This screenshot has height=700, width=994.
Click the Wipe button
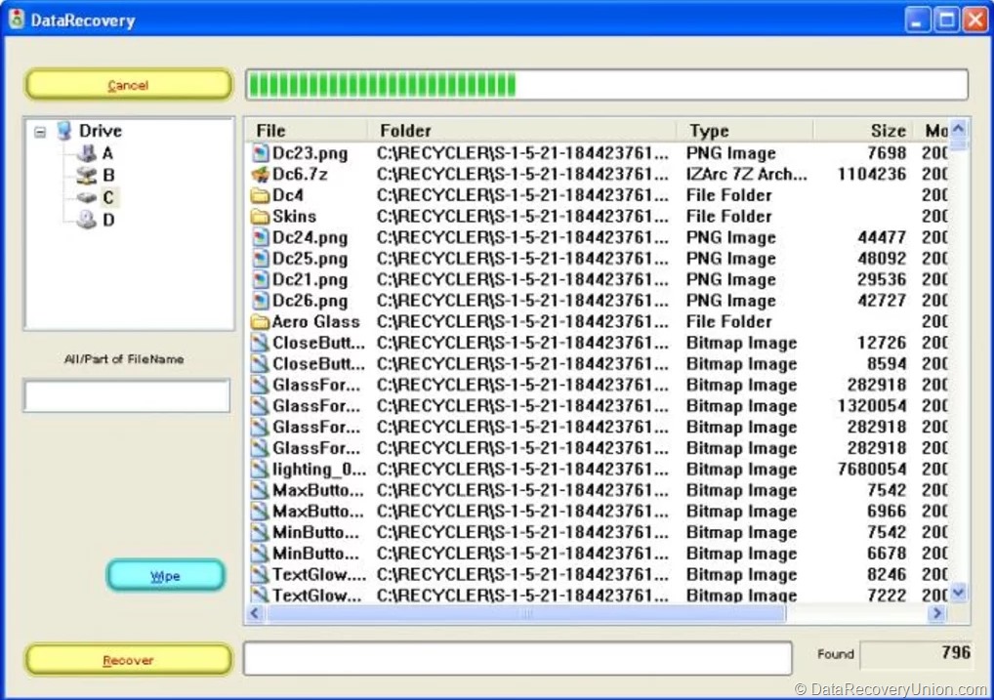pyautogui.click(x=165, y=576)
